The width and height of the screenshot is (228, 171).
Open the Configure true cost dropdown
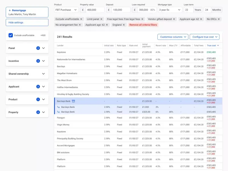click(x=204, y=37)
